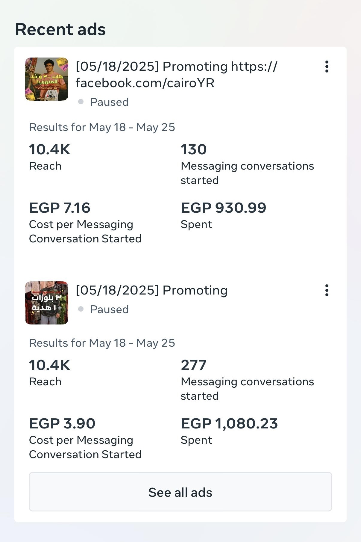
Task: Click the EGP 7.16 cost per conversation
Action: tap(60, 208)
